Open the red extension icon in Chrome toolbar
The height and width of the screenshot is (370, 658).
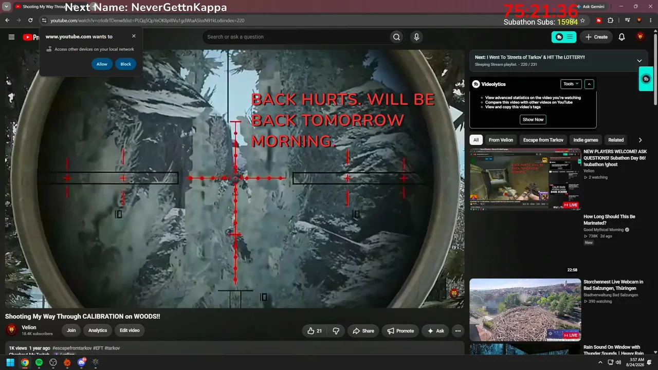pyautogui.click(x=599, y=21)
